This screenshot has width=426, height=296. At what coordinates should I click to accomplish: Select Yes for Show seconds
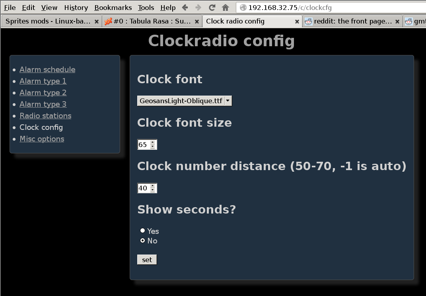click(142, 231)
